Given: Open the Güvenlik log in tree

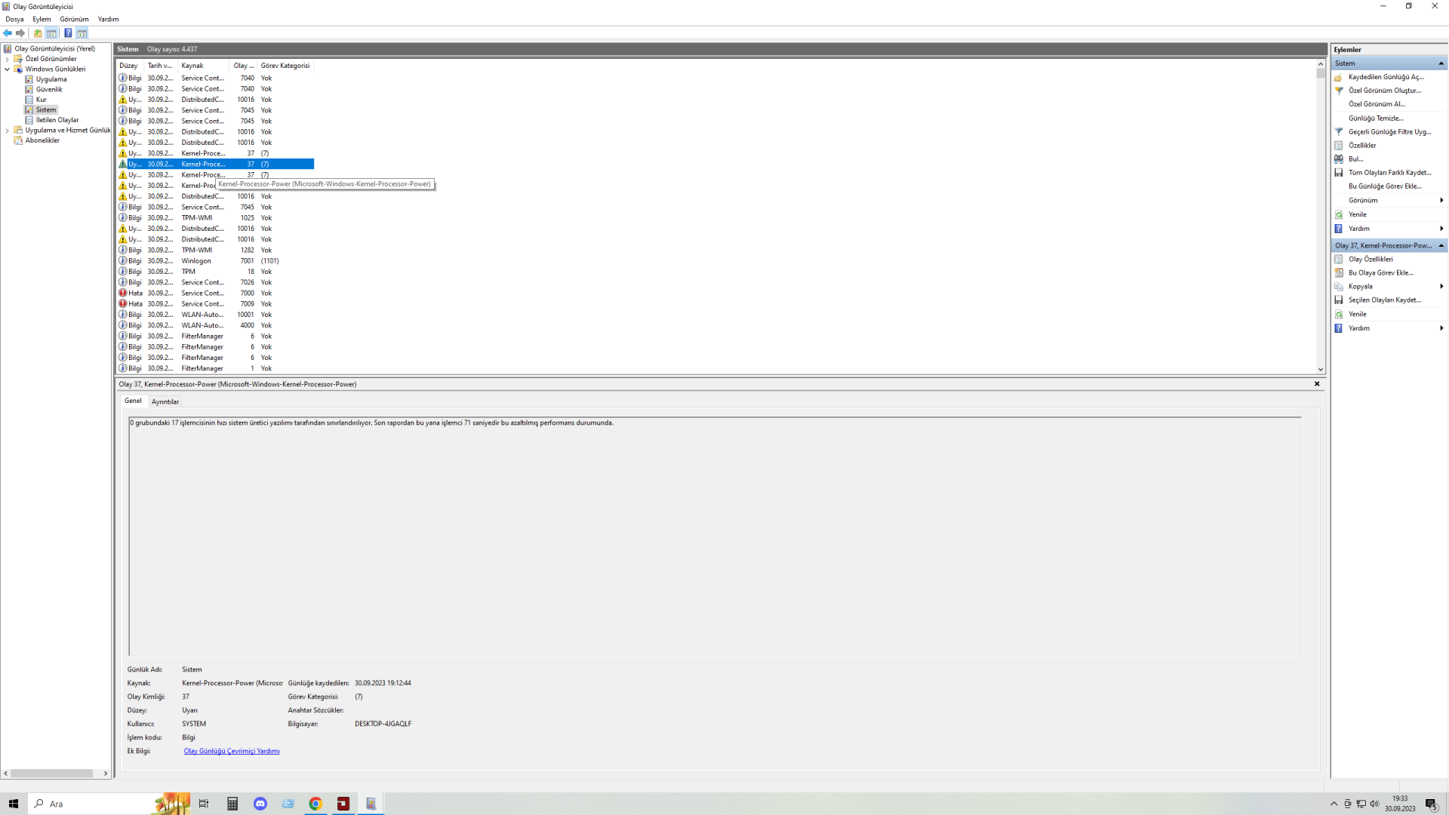Looking at the screenshot, I should 49,89.
